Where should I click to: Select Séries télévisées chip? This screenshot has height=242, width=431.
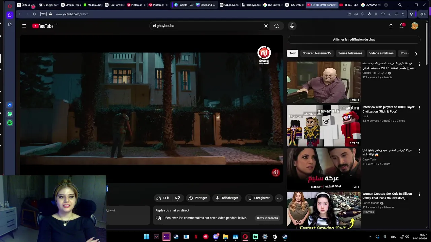[x=350, y=53]
